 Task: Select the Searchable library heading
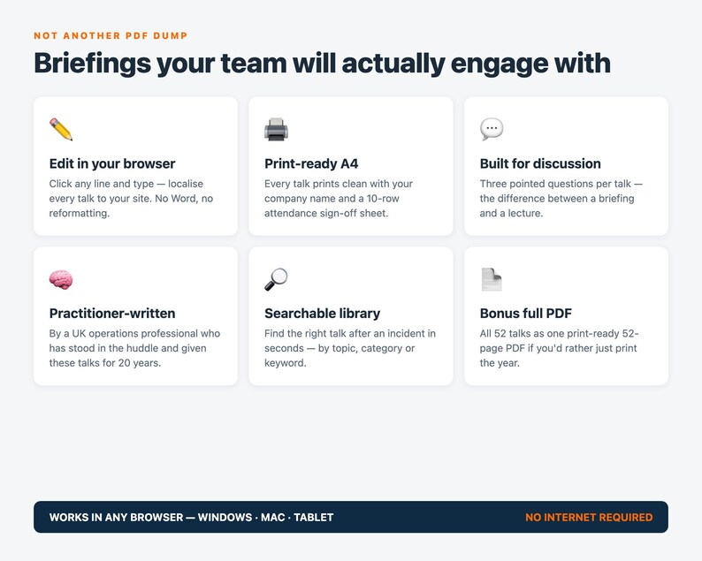[x=322, y=313]
